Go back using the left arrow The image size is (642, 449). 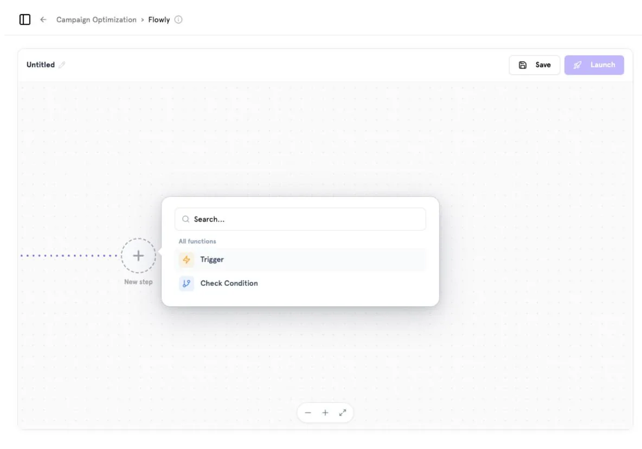click(43, 20)
